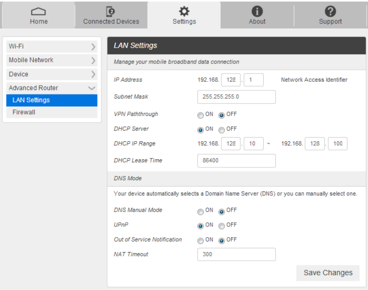Focus the DHCP Lease Time field

click(x=236, y=161)
